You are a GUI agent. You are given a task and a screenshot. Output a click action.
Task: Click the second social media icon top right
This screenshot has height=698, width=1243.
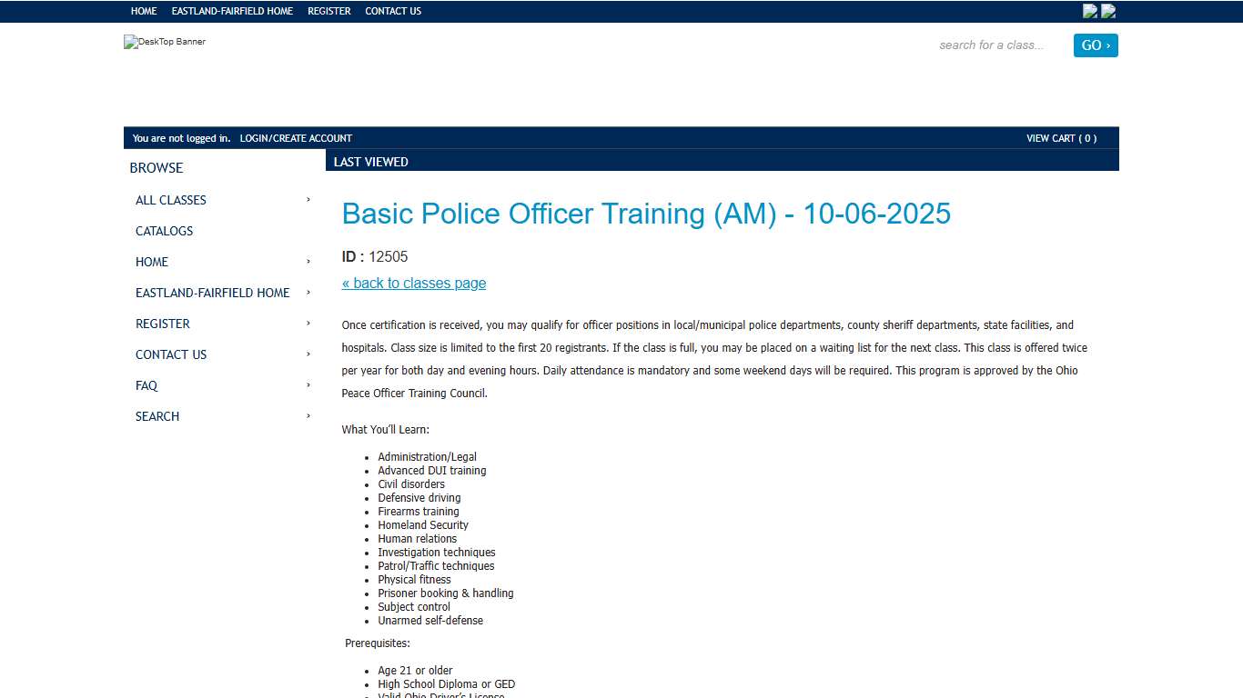(1108, 11)
